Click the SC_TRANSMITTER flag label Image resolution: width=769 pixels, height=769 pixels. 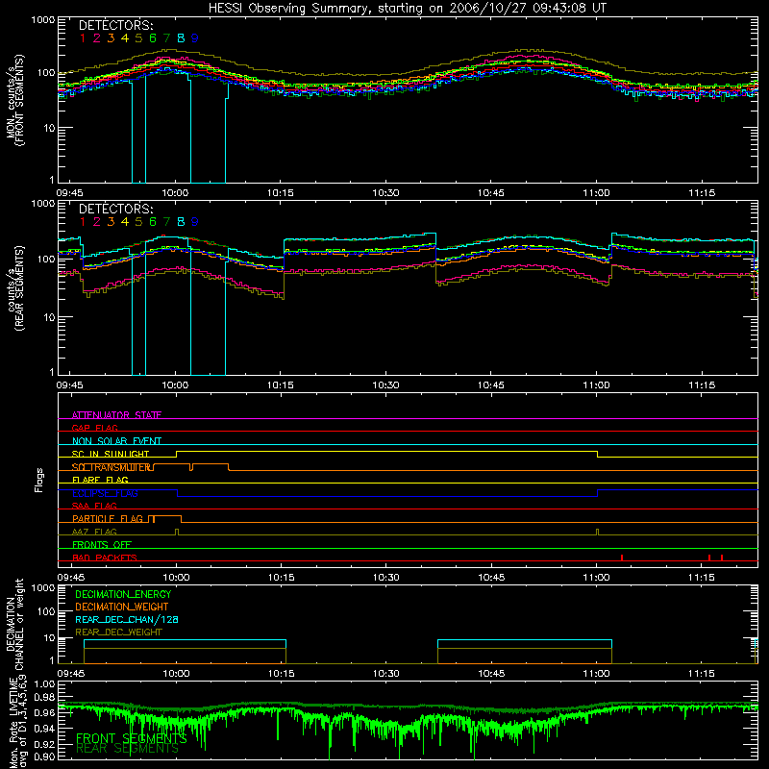click(112, 467)
